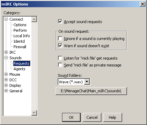Open the Agents settings page
Image resolution: width=147 pixels, height=125 pixels.
pyautogui.click(x=19, y=69)
